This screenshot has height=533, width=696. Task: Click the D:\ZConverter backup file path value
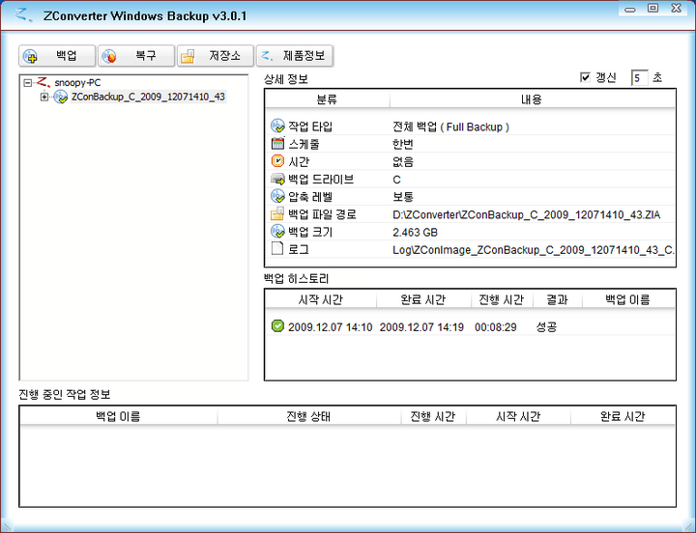point(527,215)
